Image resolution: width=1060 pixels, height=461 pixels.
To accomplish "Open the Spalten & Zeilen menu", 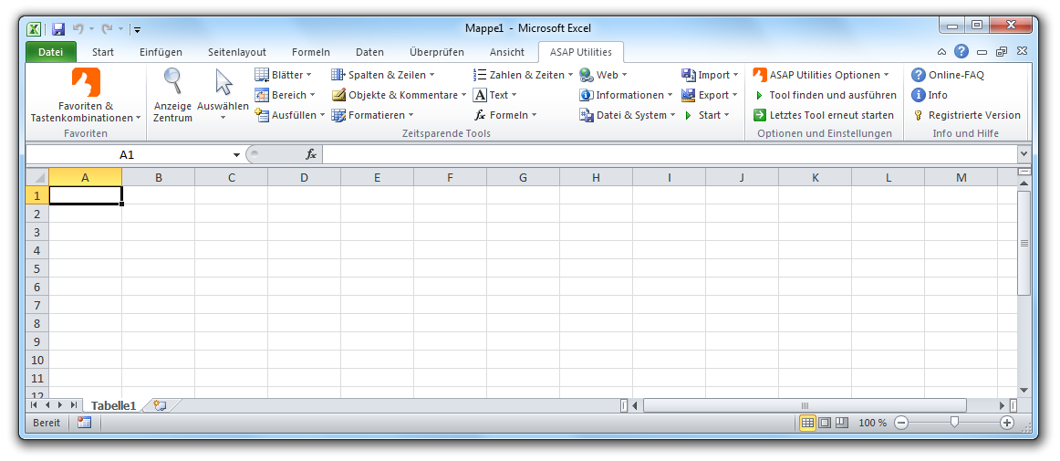I will tap(382, 75).
